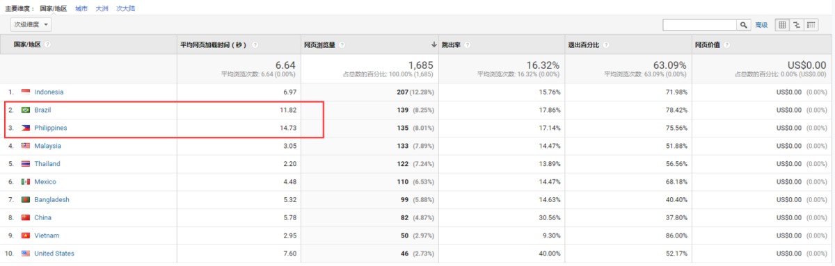Viewport: 835px width, 266px height.
Task: Open help icon beside 网页浏览量 header
Action: 341,44
